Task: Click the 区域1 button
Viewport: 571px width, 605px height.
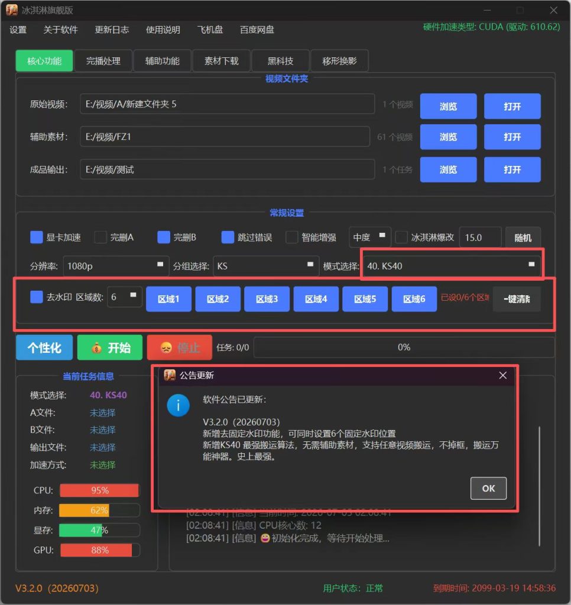Action: tap(168, 299)
